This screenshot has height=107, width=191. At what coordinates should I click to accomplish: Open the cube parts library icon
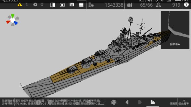click(x=114, y=102)
